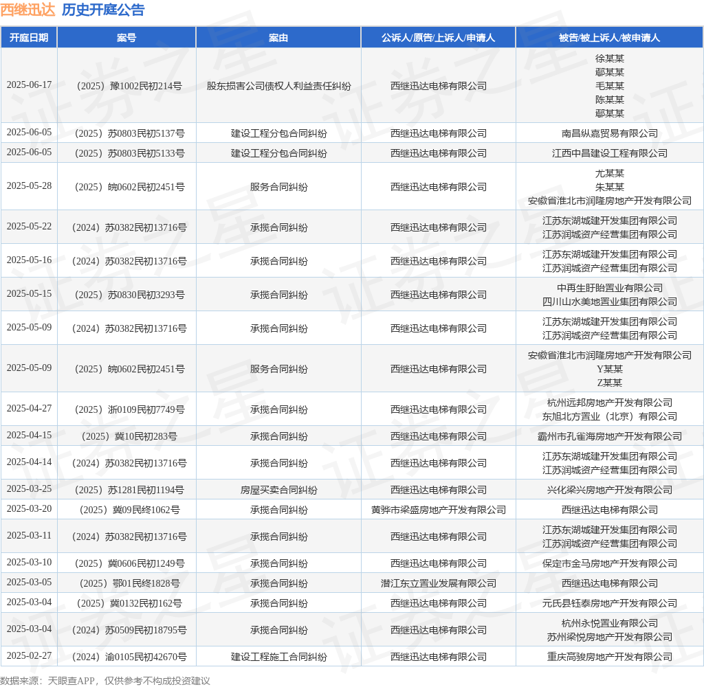Click the date 2025-03-05
704x687 pixels.
pyautogui.click(x=29, y=582)
